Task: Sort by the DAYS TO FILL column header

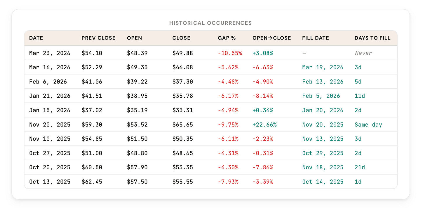Action: pyautogui.click(x=372, y=38)
